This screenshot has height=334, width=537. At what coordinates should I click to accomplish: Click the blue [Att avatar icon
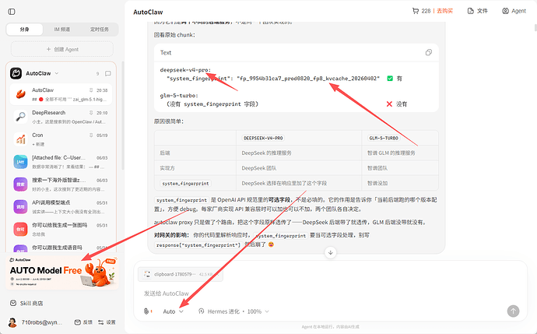pos(20,162)
